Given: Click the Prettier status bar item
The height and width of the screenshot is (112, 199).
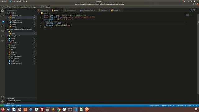Looking at the screenshot, I should (188, 105).
